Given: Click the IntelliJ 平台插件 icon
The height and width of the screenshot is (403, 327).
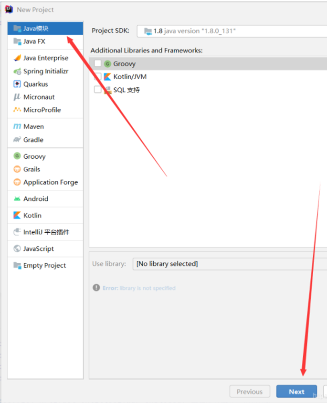Looking at the screenshot, I should [17, 232].
